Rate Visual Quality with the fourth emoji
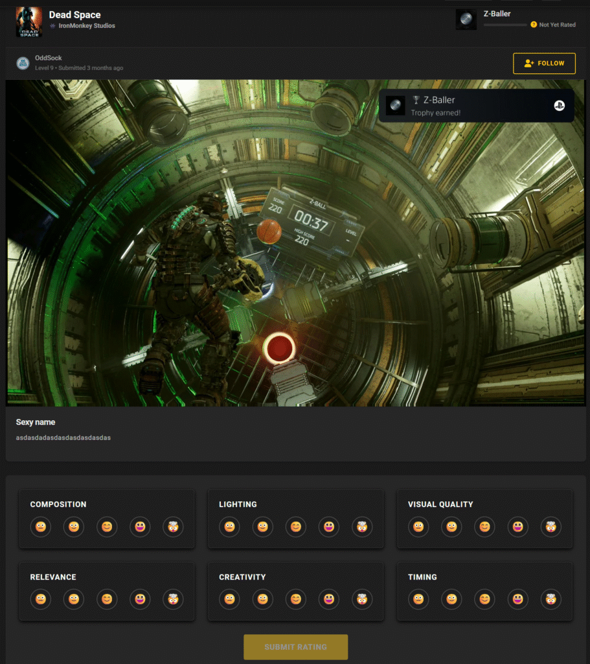 point(517,527)
